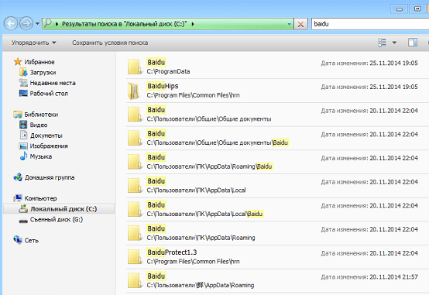Click the Компьютер icon
Screen dimensions: 429x295
pyautogui.click(x=18, y=198)
